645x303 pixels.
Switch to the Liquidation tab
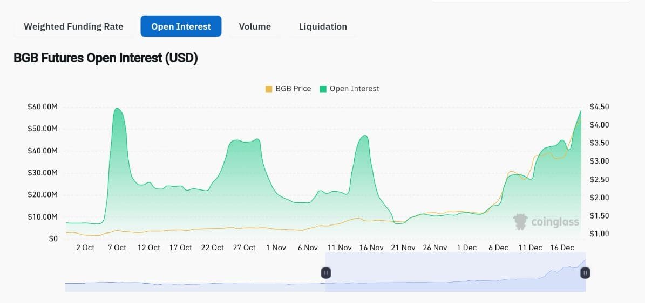[x=323, y=27]
